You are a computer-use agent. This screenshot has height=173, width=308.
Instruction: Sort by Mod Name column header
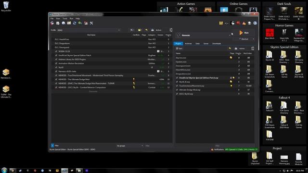click(x=91, y=35)
